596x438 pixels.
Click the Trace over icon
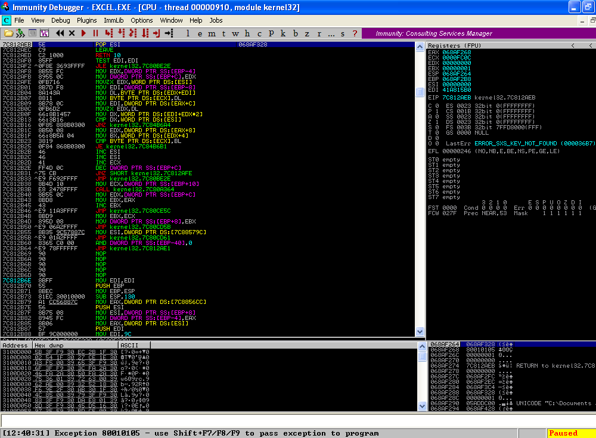click(145, 33)
